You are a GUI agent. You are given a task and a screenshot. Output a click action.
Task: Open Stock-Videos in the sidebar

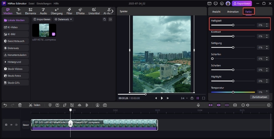[x=16, y=69]
